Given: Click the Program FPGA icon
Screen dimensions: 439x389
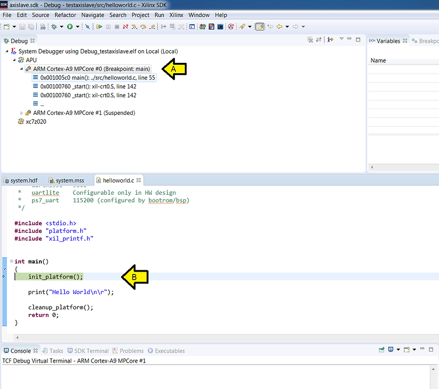Looking at the screenshot, I should 203,26.
